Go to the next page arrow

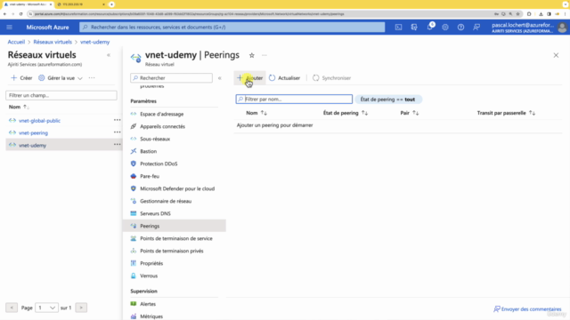point(81,308)
